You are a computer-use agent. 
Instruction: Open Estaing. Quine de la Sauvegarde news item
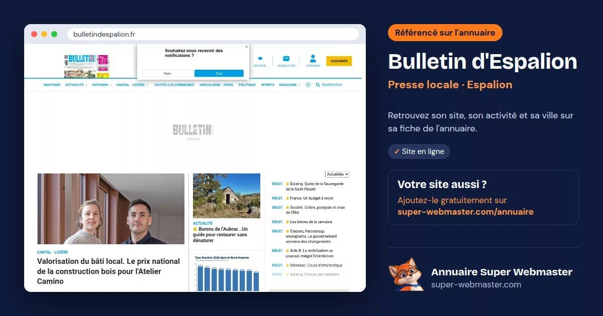click(x=315, y=187)
